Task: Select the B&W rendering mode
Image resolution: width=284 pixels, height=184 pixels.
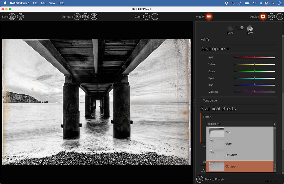Action: [249, 29]
